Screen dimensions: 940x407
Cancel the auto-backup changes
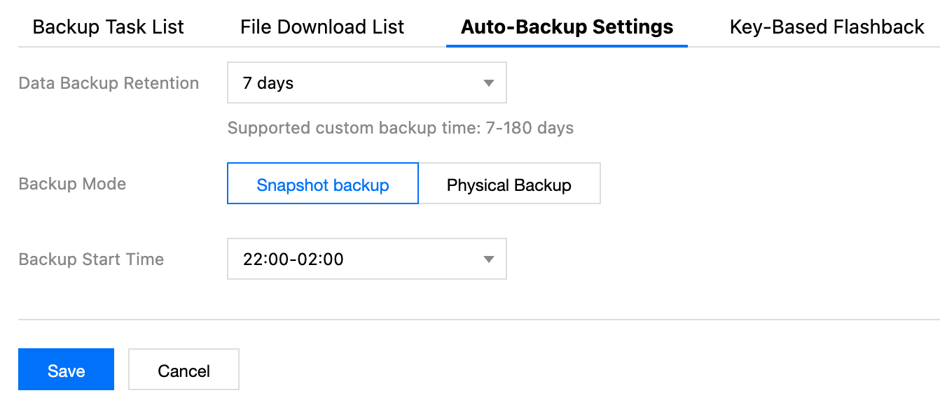pyautogui.click(x=184, y=370)
